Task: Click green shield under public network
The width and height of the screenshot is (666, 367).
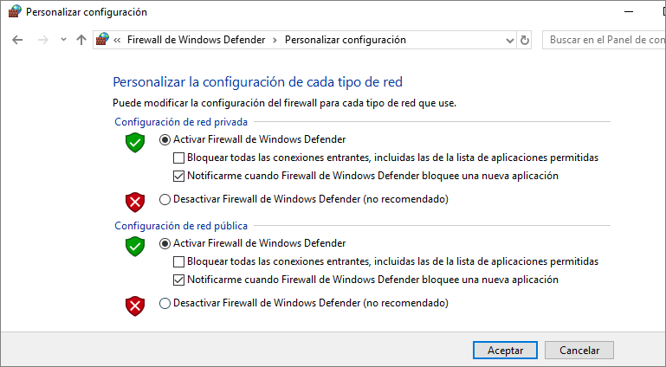Action: (x=135, y=246)
